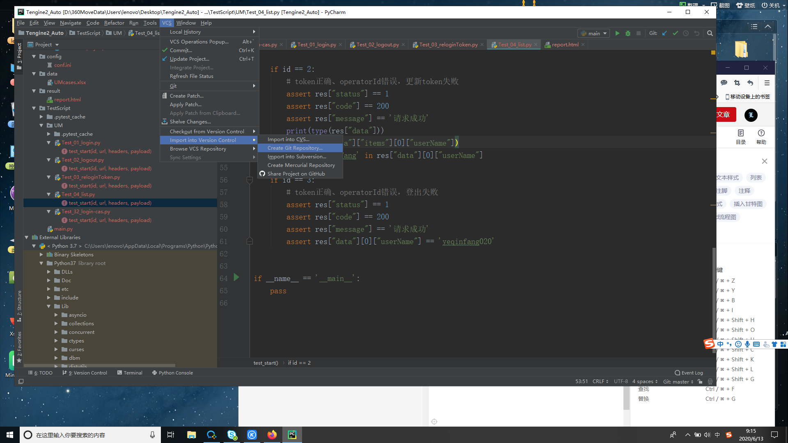The width and height of the screenshot is (788, 443).
Task: Click the Stop square icon in toolbar
Action: (639, 33)
